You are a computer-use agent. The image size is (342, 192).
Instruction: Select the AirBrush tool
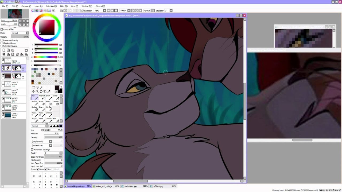[x=42, y=97]
